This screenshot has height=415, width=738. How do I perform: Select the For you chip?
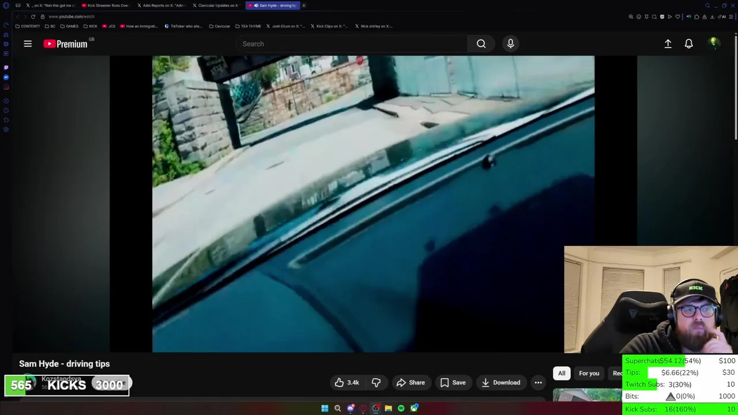pos(589,373)
